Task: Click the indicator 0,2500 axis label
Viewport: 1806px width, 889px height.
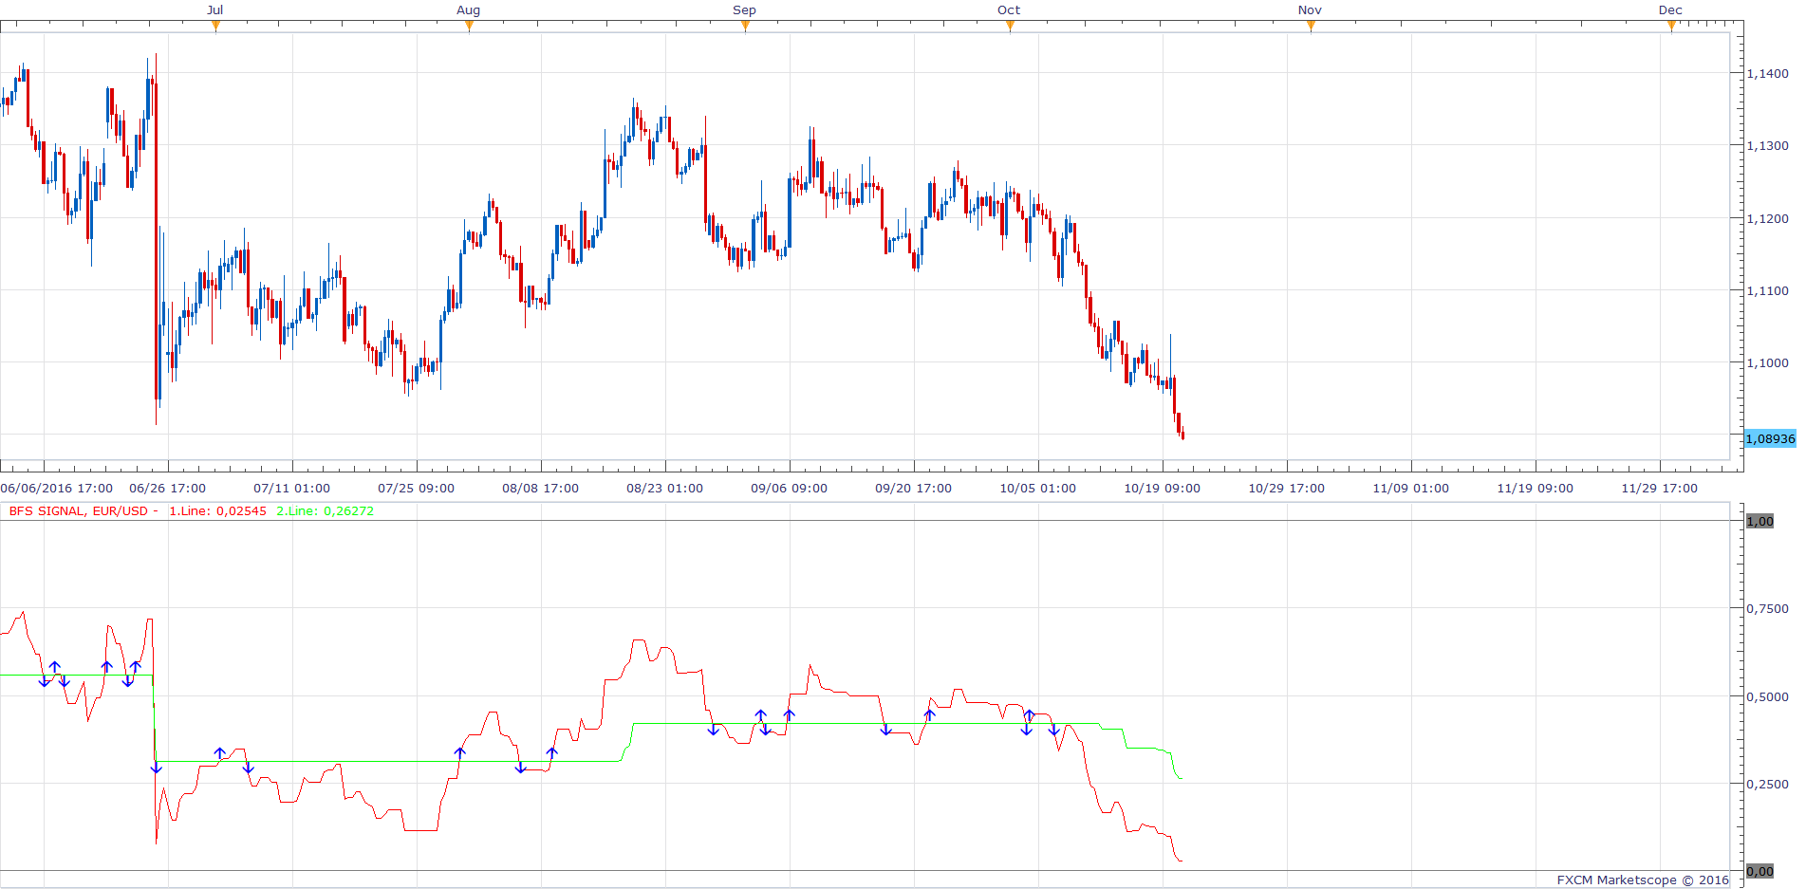Action: click(x=1767, y=784)
